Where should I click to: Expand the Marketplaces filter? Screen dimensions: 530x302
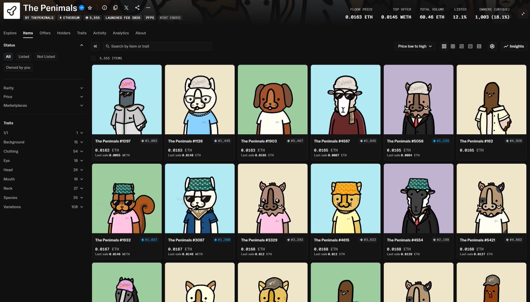[43, 105]
